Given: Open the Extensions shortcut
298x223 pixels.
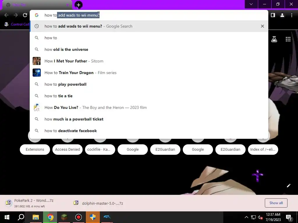Looking at the screenshot, I should click(x=35, y=150).
